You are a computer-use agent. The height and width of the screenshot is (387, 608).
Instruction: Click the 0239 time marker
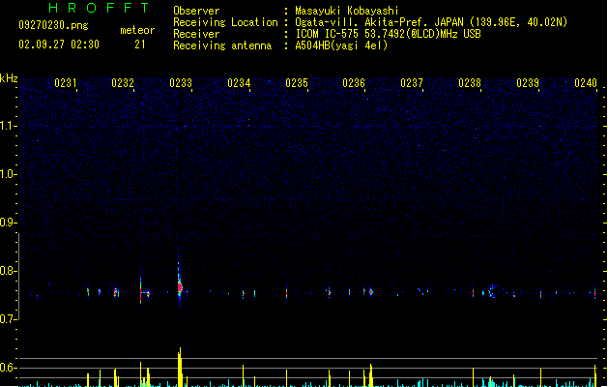528,83
